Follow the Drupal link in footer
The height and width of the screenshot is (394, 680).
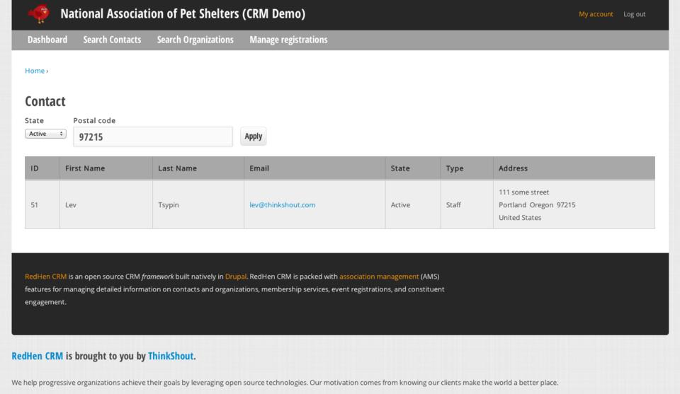(x=236, y=277)
